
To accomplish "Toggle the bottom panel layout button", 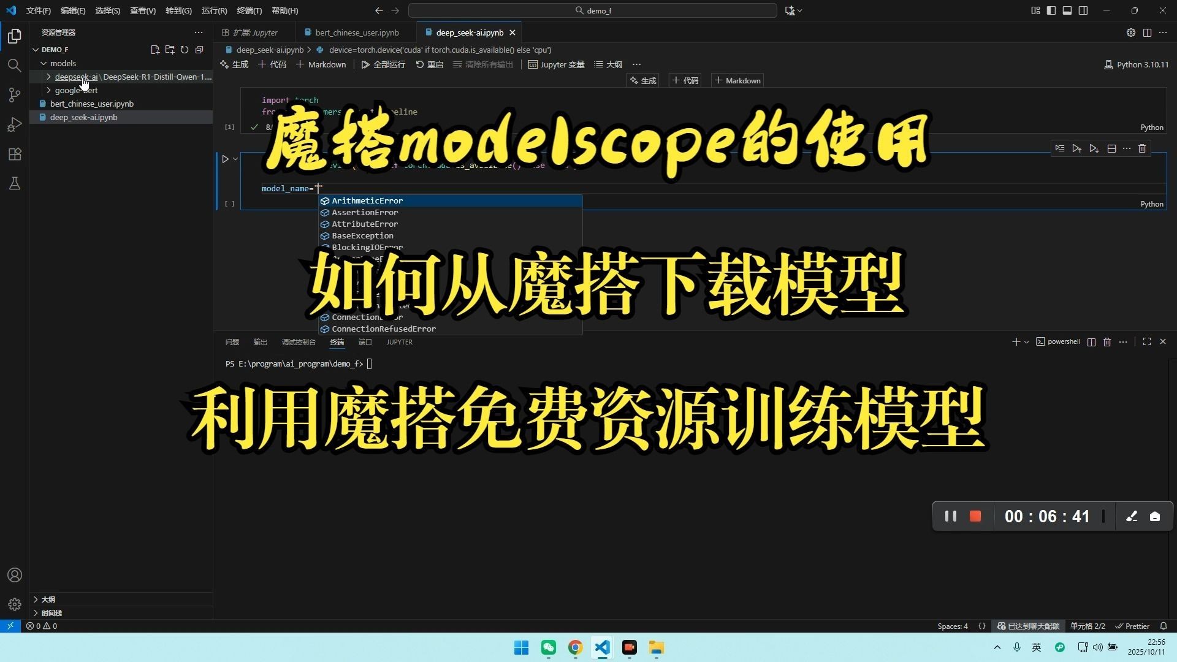I will point(1067,10).
